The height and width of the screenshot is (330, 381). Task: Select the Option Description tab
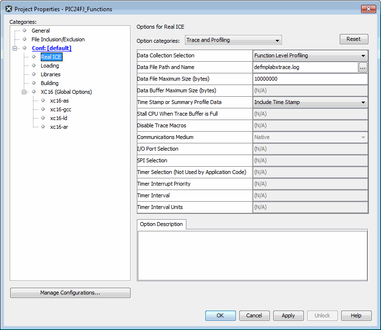(x=161, y=224)
